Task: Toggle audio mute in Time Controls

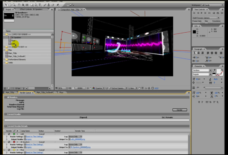Action: click(x=214, y=13)
